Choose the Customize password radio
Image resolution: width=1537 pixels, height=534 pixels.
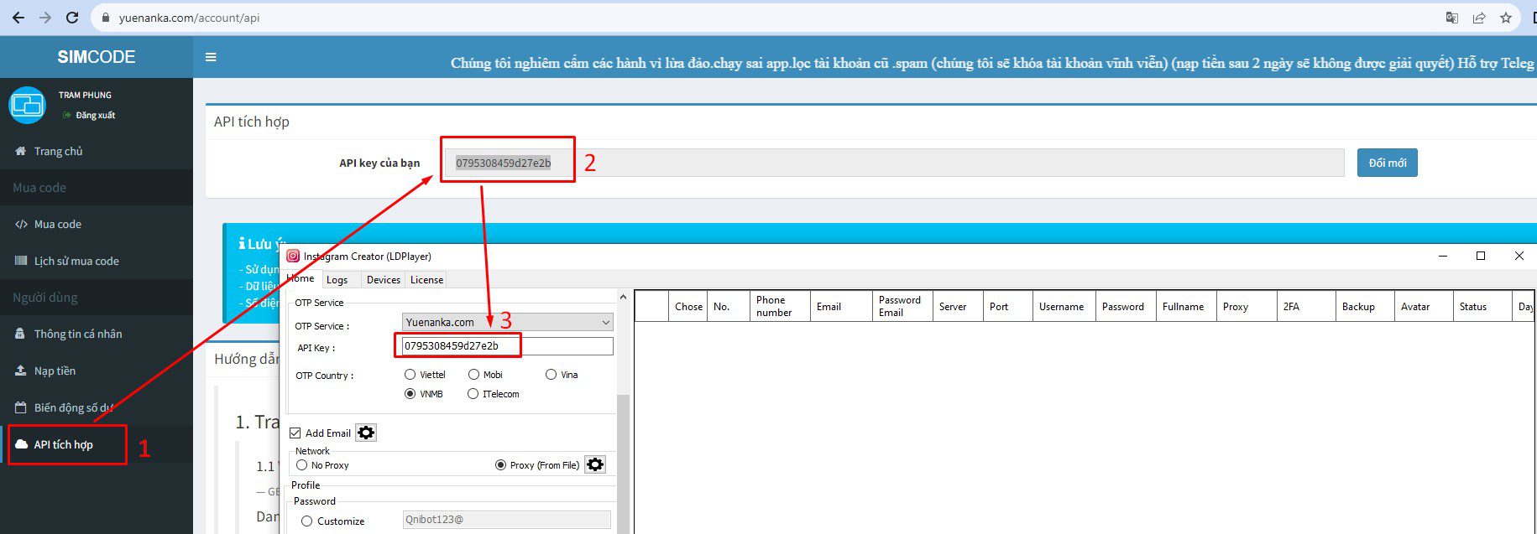[306, 521]
